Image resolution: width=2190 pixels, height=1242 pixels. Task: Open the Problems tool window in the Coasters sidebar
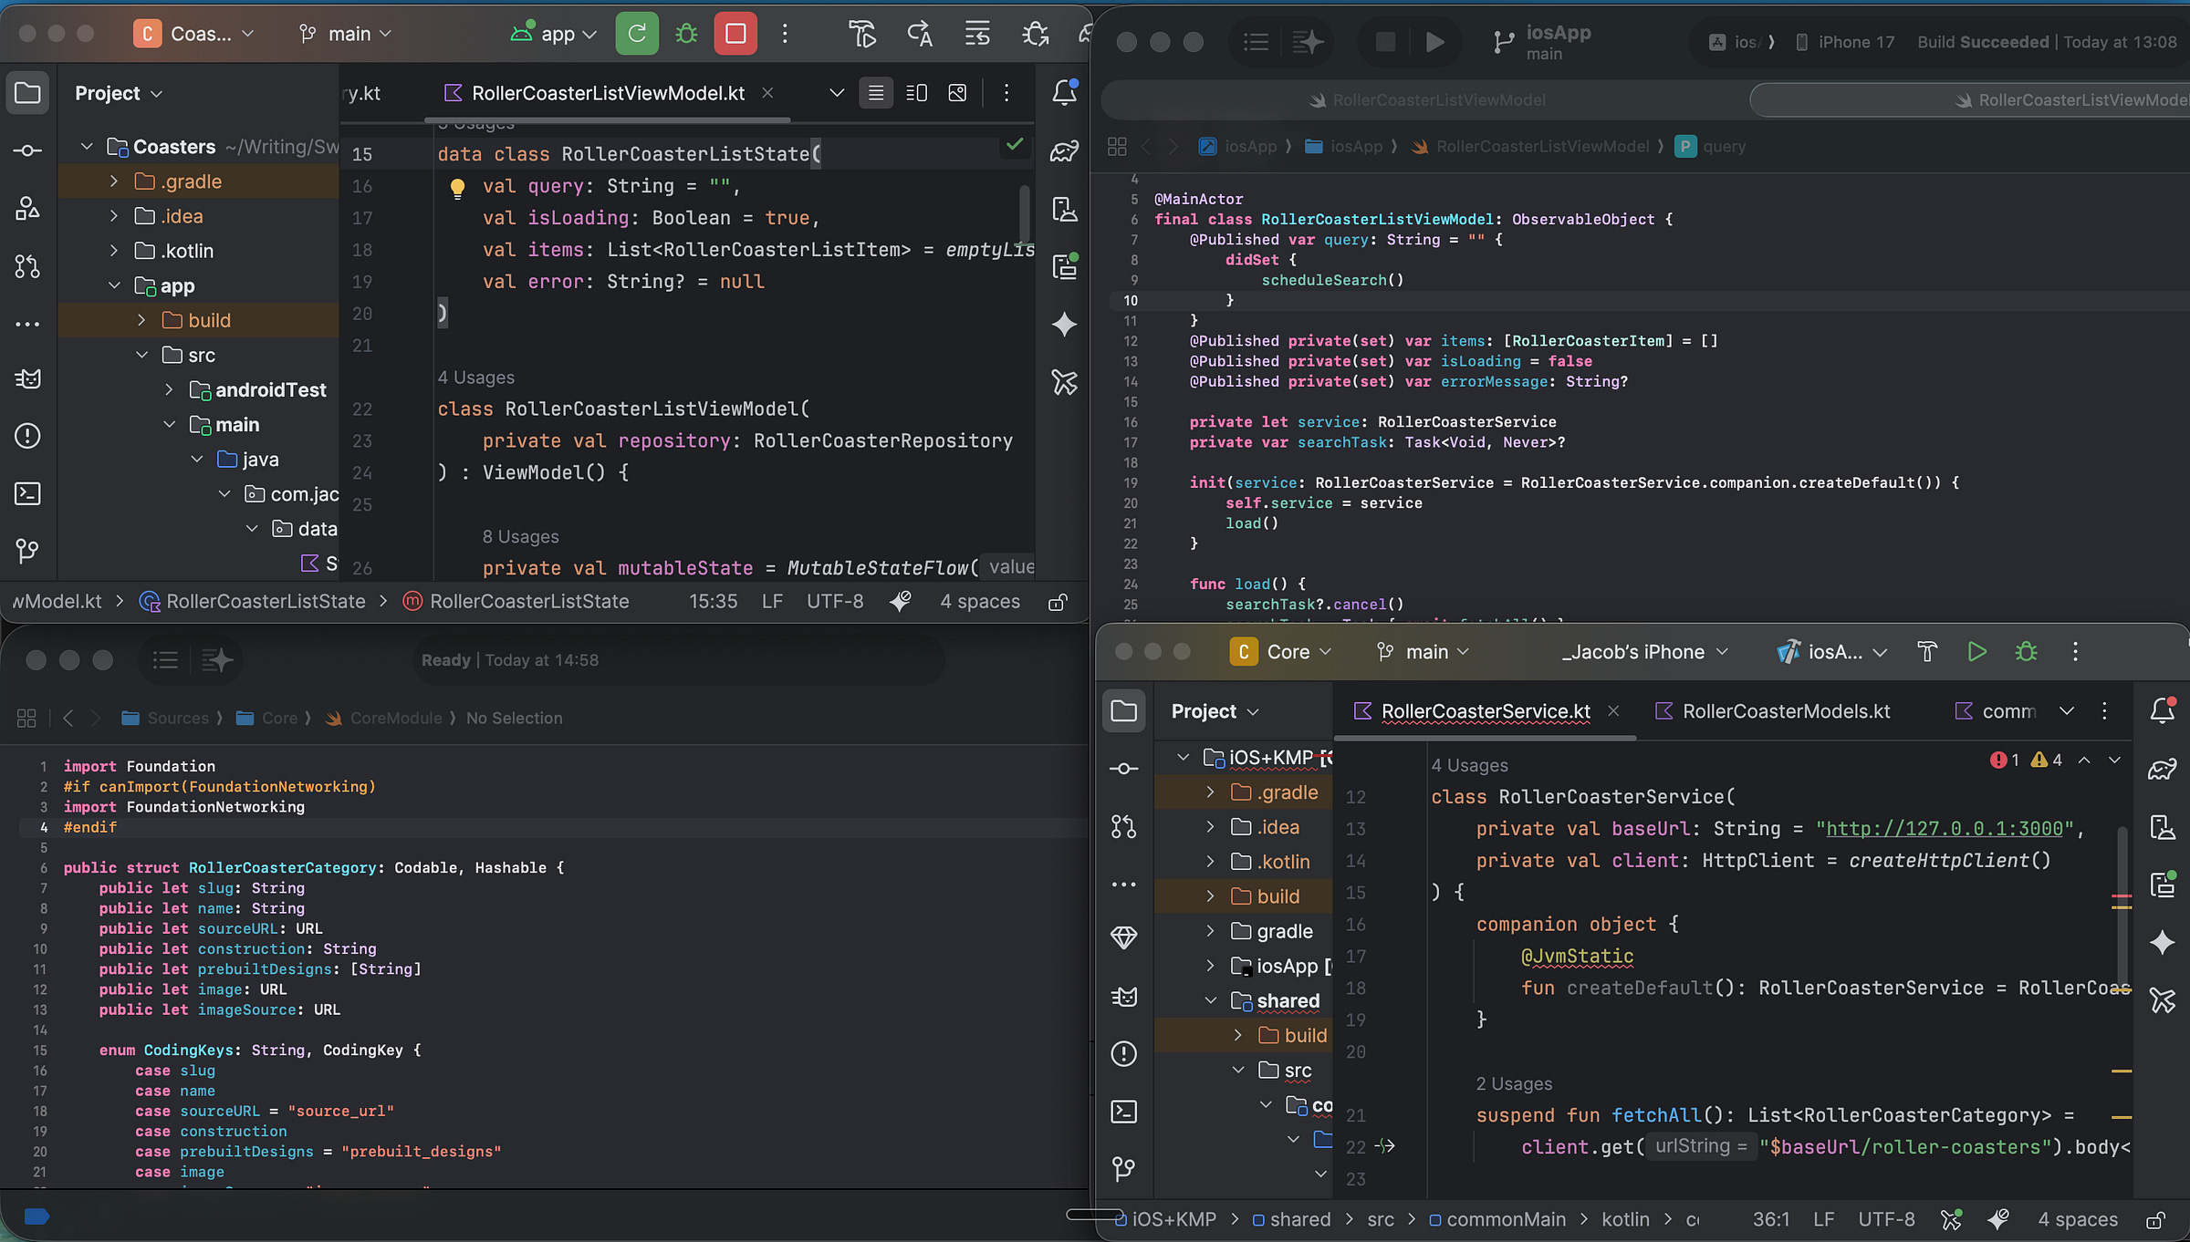(27, 436)
